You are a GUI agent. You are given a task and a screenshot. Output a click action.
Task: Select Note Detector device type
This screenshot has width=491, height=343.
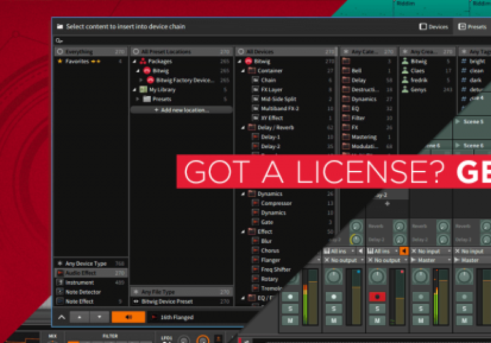[91, 292]
